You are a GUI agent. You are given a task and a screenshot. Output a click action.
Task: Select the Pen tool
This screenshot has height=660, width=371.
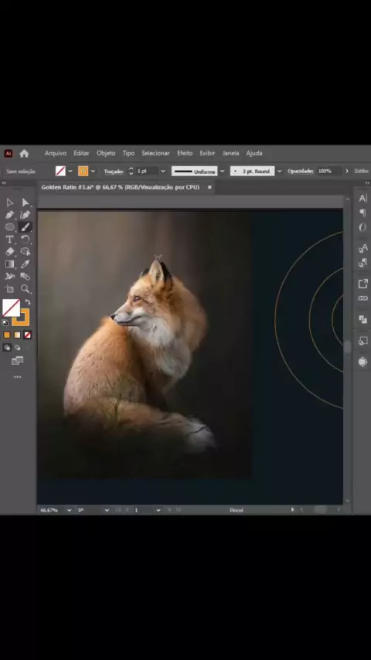(10, 215)
